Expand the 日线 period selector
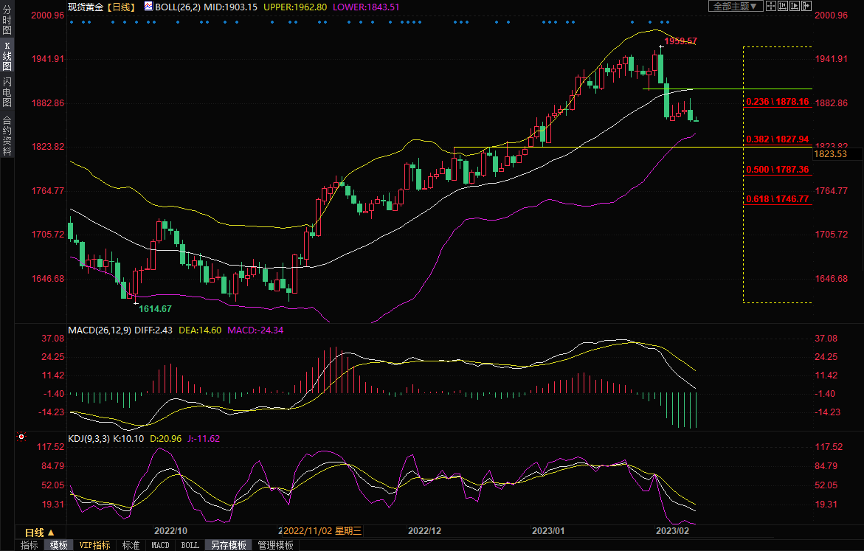This screenshot has width=864, height=551. (38, 532)
